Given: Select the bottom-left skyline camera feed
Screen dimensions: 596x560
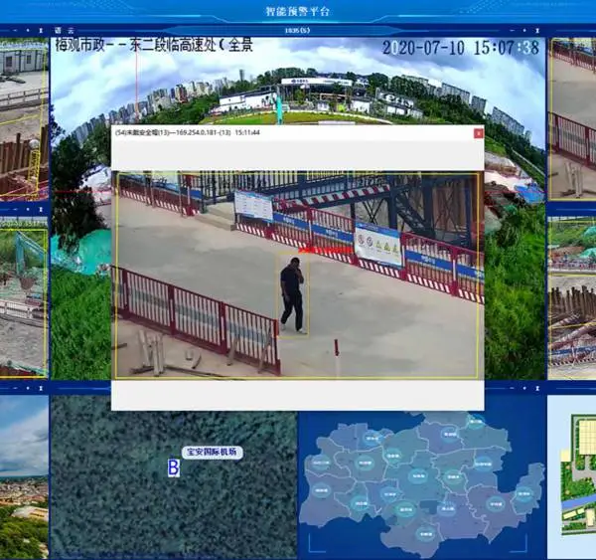Looking at the screenshot, I should [24, 477].
